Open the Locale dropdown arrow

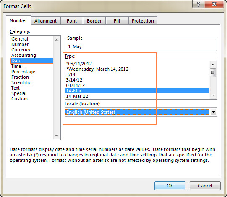(x=213, y=112)
